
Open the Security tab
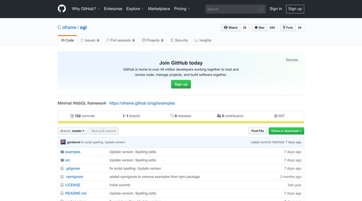tap(179, 40)
